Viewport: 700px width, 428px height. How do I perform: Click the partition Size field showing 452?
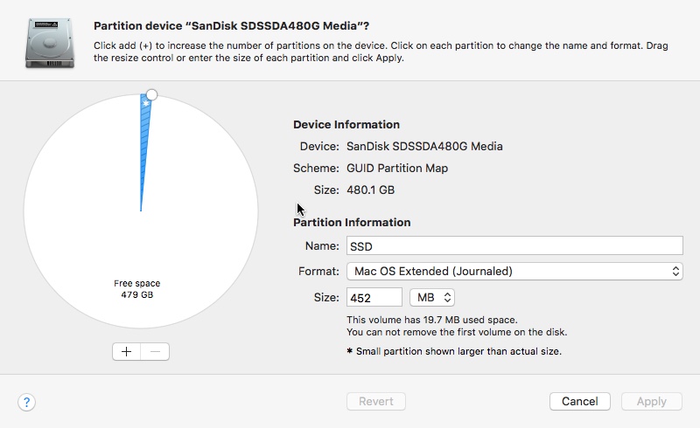pos(374,297)
